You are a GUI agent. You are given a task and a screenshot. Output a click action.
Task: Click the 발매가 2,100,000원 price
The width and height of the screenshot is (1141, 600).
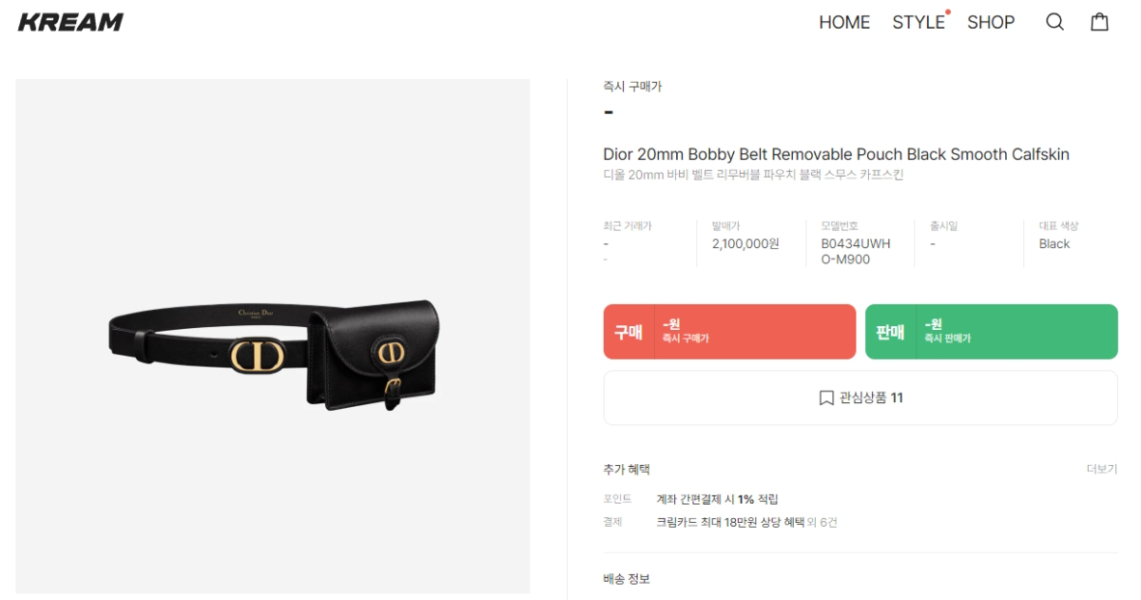coord(745,243)
